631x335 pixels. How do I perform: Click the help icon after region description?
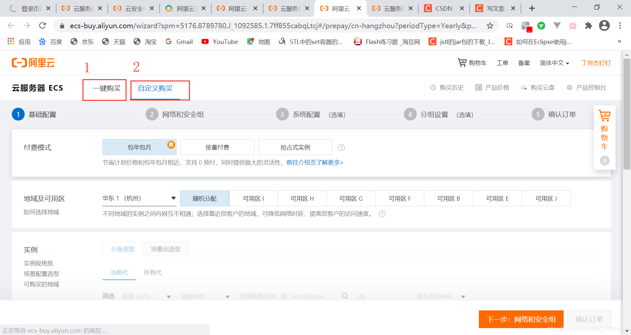382,214
